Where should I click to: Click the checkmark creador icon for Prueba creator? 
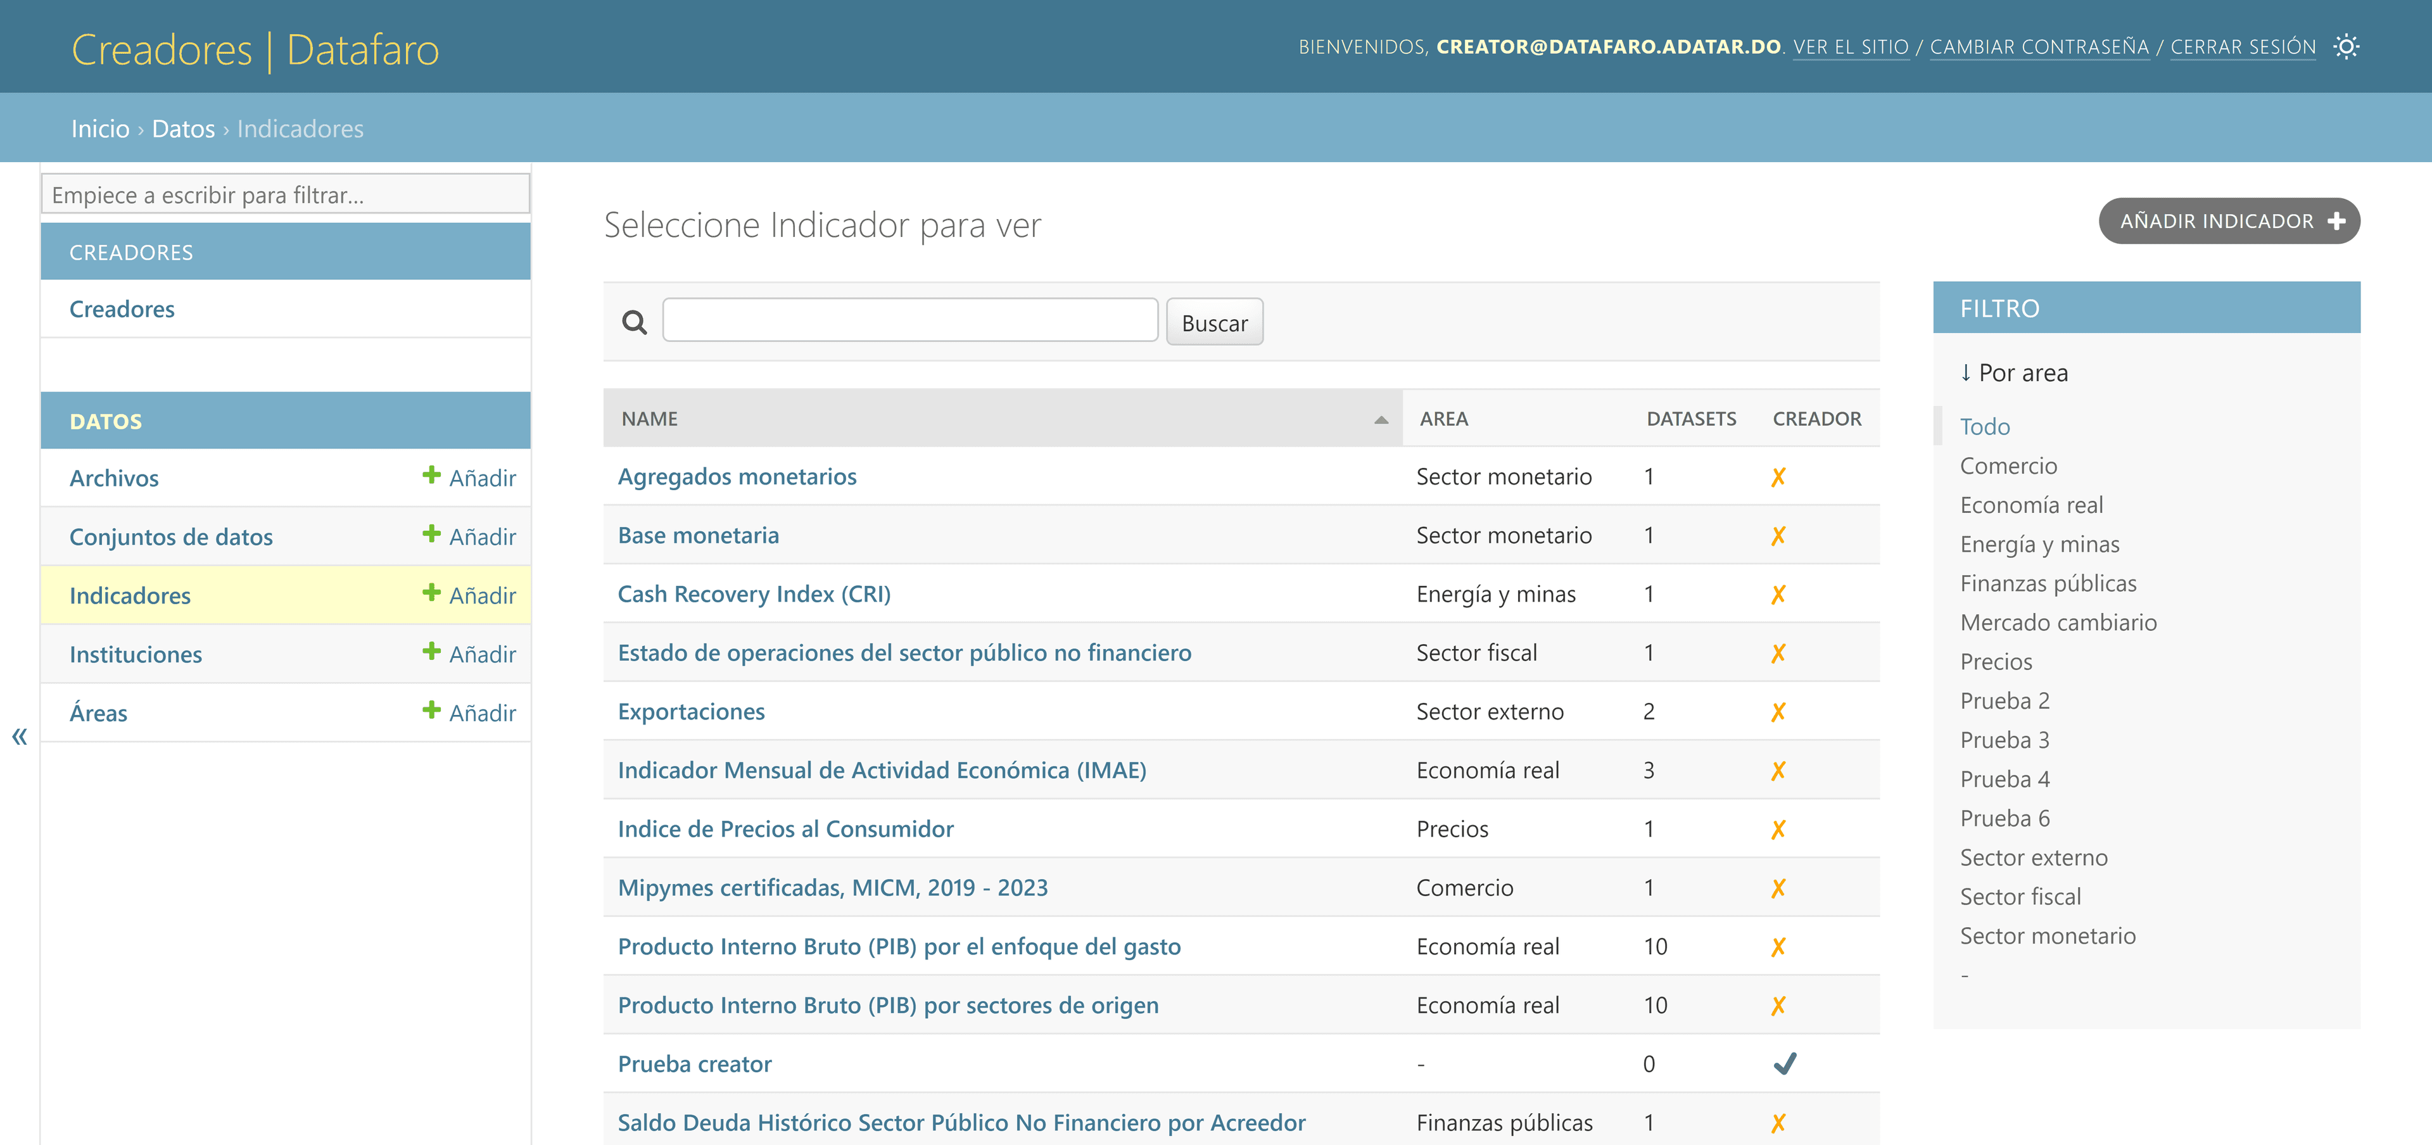[x=1784, y=1064]
